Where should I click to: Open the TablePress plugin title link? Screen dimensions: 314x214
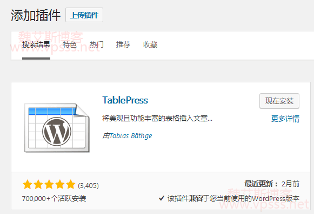[125, 100]
